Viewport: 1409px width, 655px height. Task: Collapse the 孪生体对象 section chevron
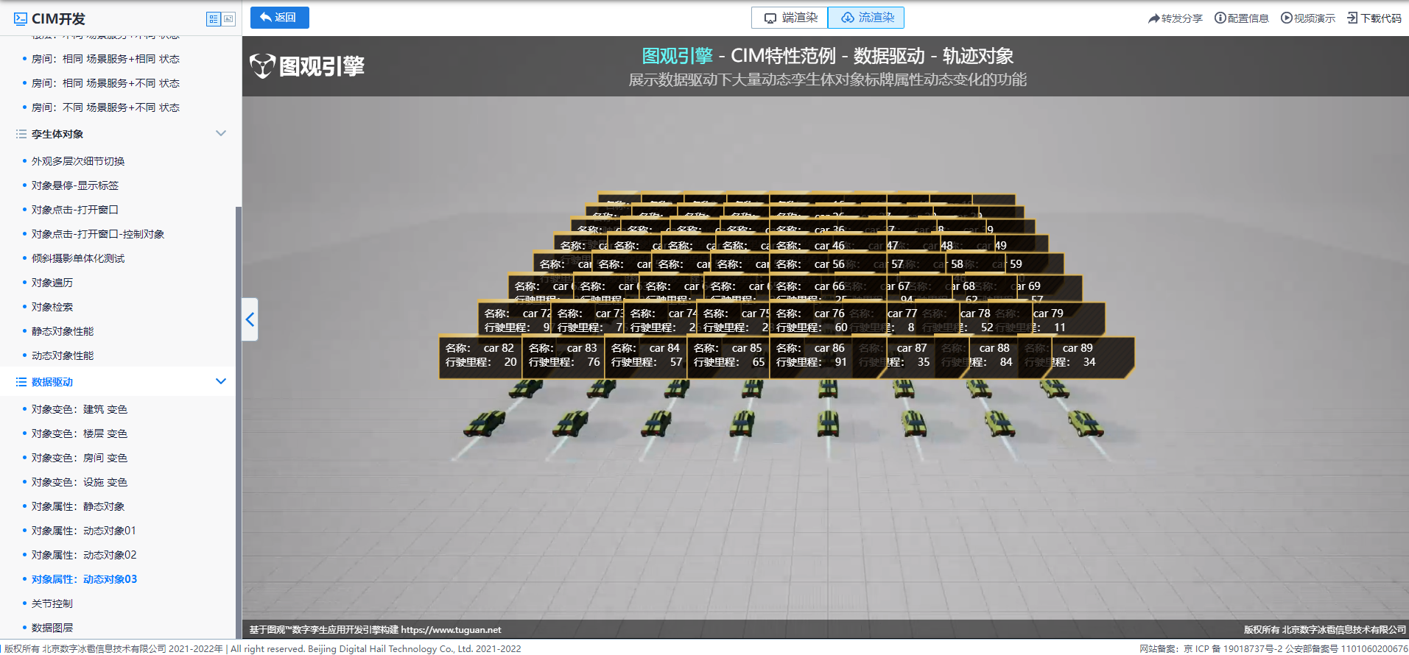click(x=220, y=133)
